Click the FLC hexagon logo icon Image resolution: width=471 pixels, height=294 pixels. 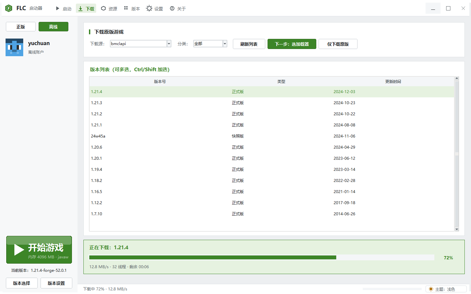9,8
